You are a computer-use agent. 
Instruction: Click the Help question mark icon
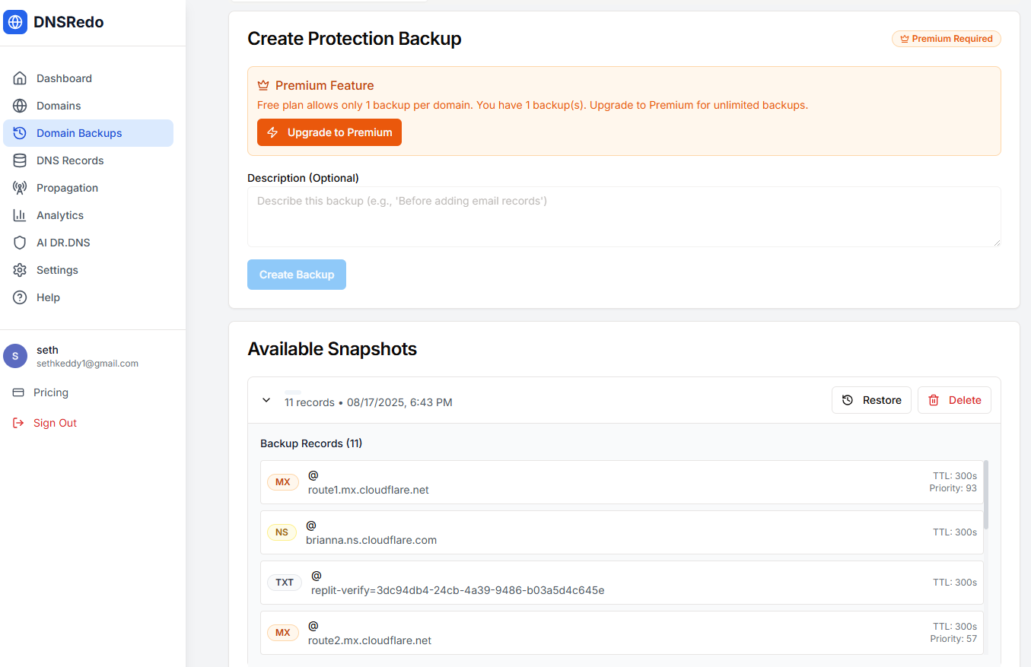coord(20,297)
